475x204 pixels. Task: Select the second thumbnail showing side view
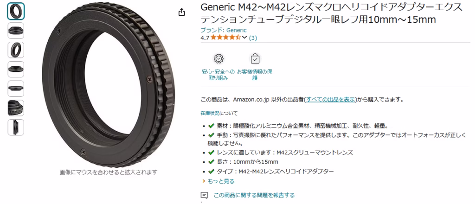[x=16, y=31]
